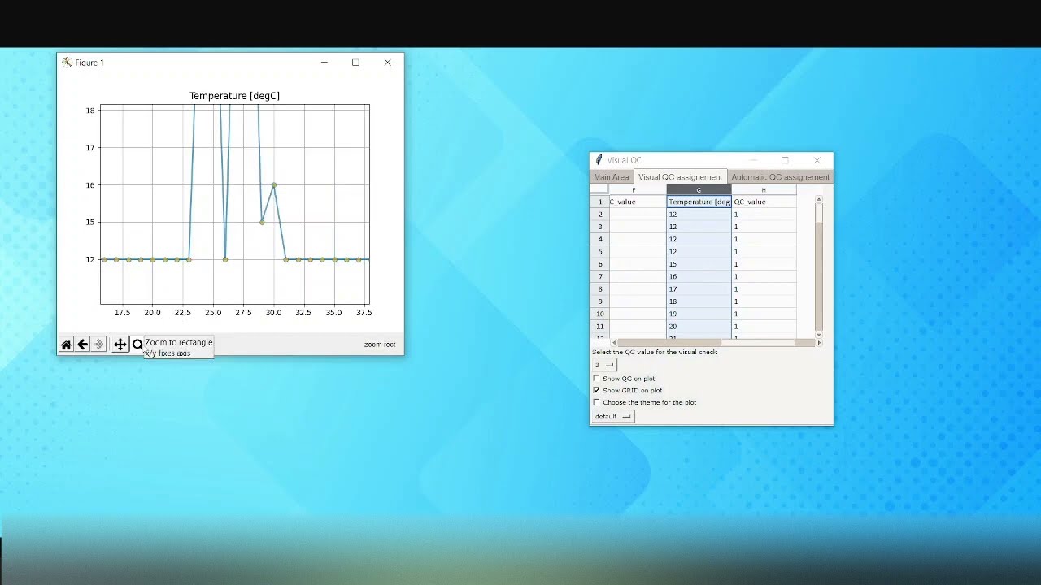The width and height of the screenshot is (1041, 585).
Task: Select the Visual QC assignement tab
Action: [680, 177]
